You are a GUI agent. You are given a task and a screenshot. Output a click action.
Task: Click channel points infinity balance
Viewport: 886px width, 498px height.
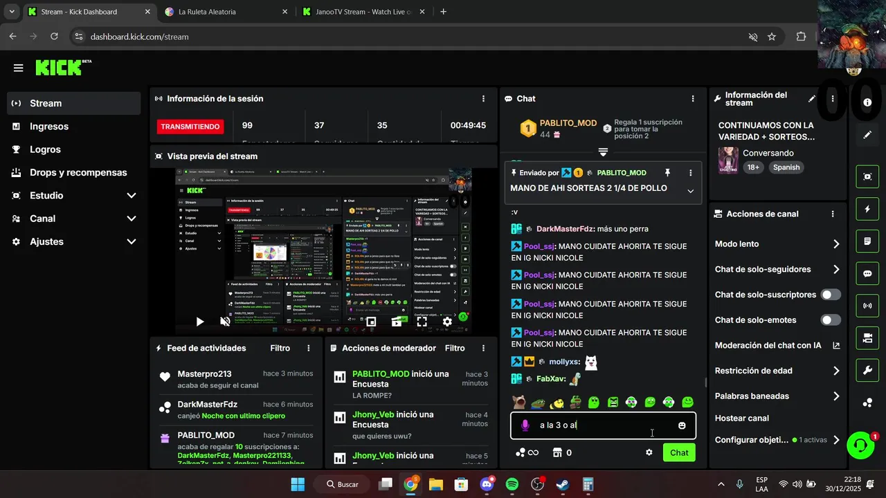point(527,452)
